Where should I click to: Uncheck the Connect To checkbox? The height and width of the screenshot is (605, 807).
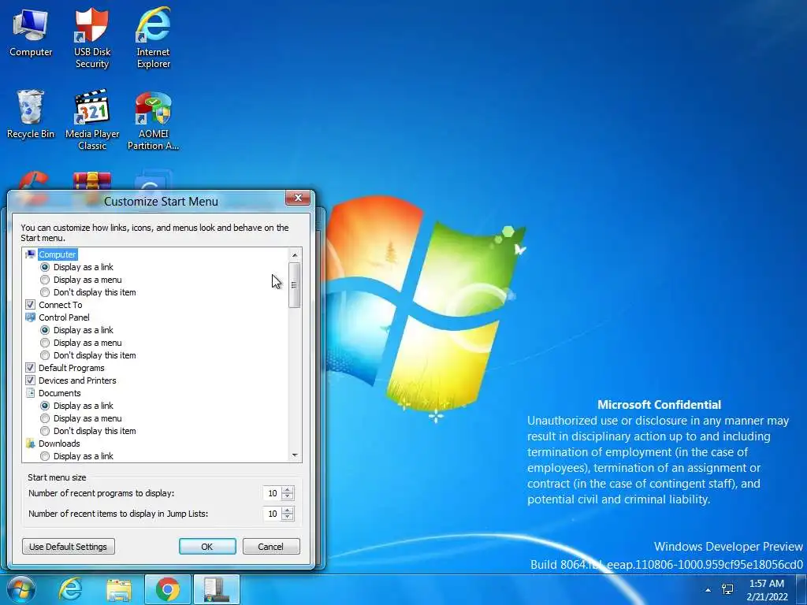(31, 305)
